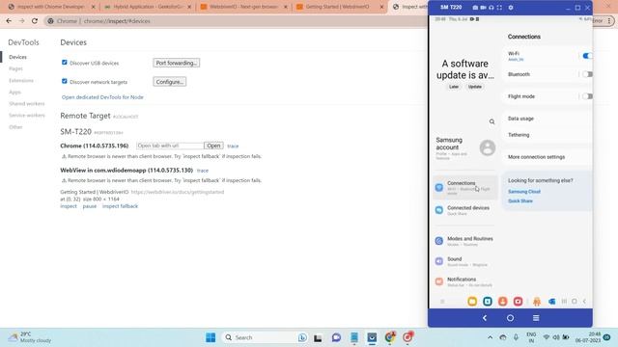Open the orange contacts app in tablet dock
This screenshot has width=618, height=347.
[502, 302]
